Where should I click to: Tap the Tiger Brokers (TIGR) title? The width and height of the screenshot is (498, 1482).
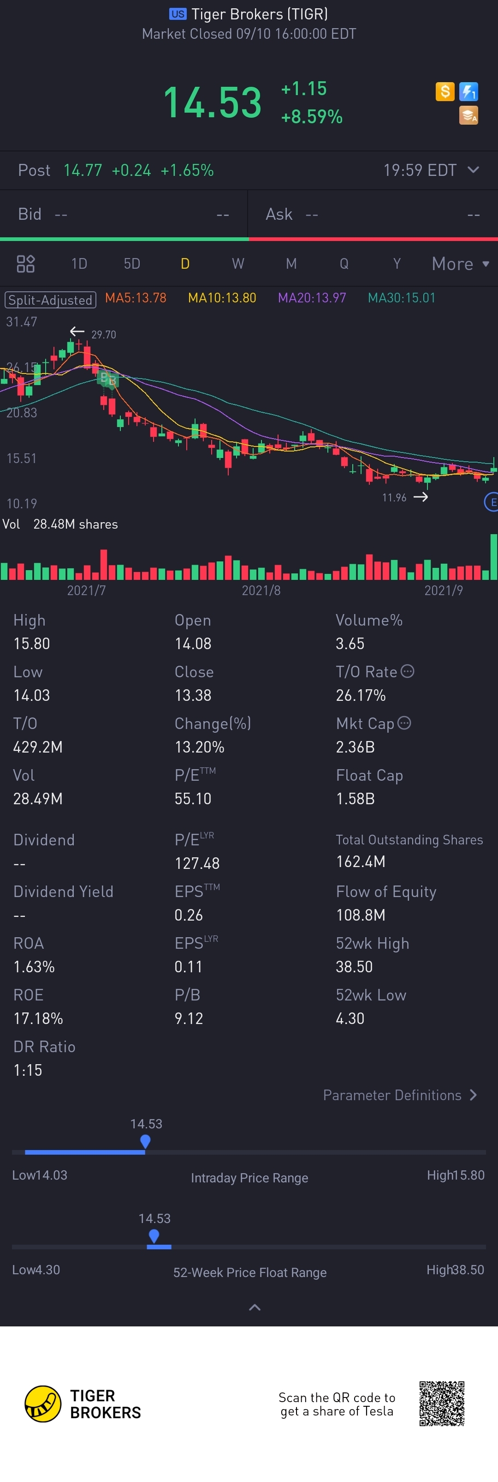(x=260, y=14)
